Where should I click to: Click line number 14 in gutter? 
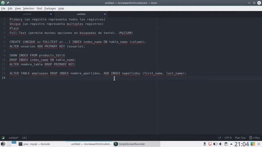[x=4, y=78]
